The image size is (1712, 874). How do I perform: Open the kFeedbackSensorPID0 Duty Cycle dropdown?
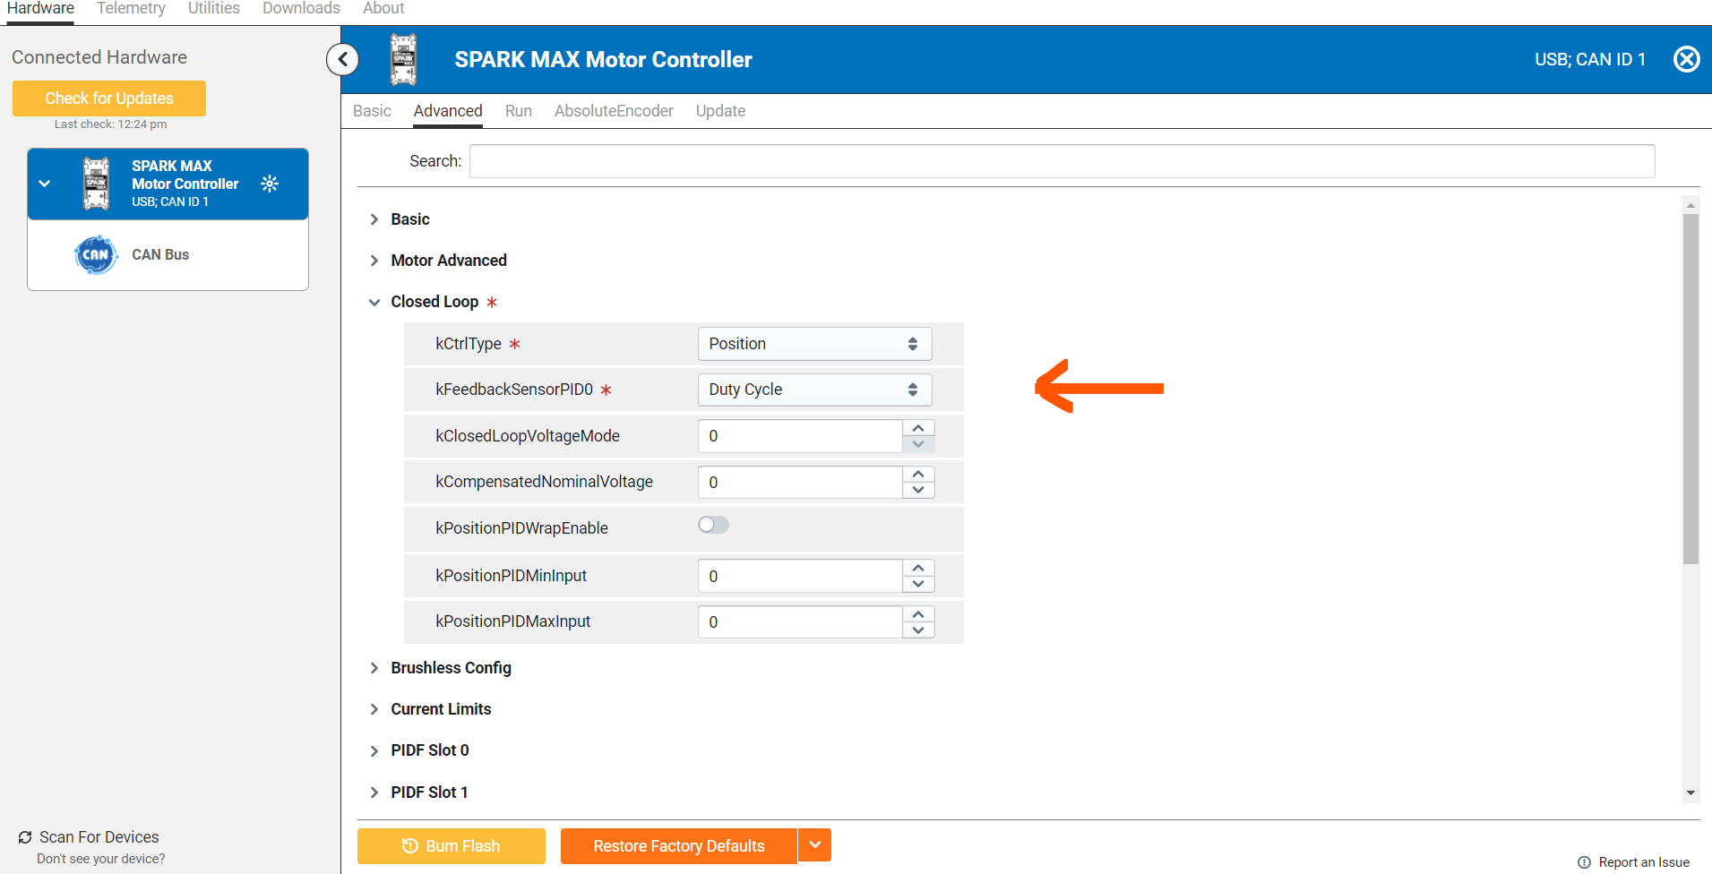814,390
